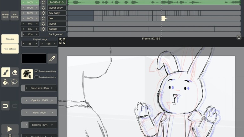The height and width of the screenshot is (137, 244).
Task: Reorder bev copy layer with up-down arrows
Action: (x=43, y=13)
